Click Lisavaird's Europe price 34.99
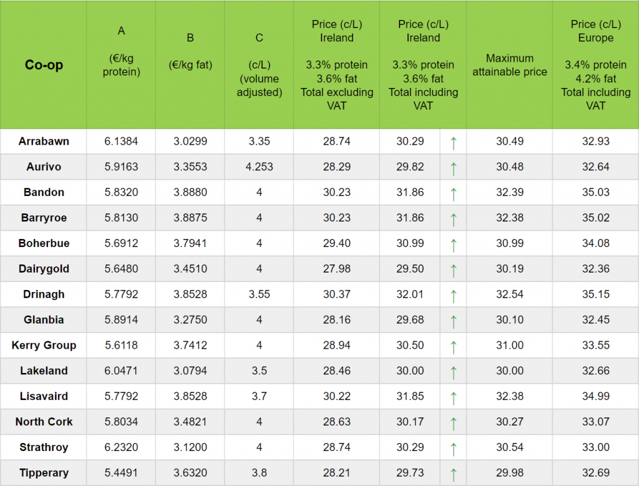The width and height of the screenshot is (639, 486). pos(595,396)
